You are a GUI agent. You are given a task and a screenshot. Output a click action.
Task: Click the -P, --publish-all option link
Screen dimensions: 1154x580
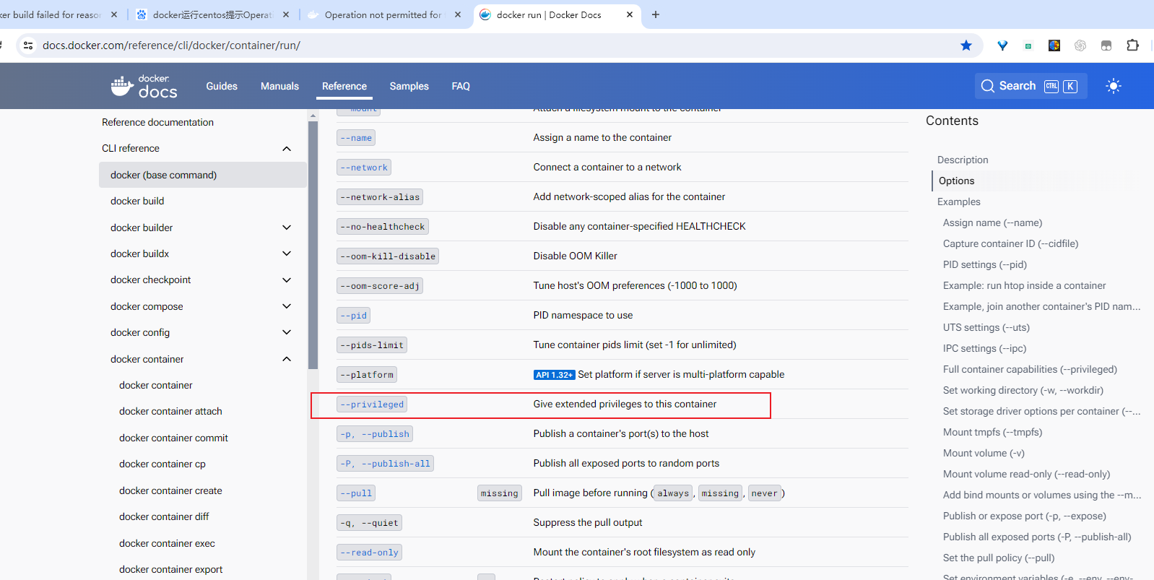(385, 464)
